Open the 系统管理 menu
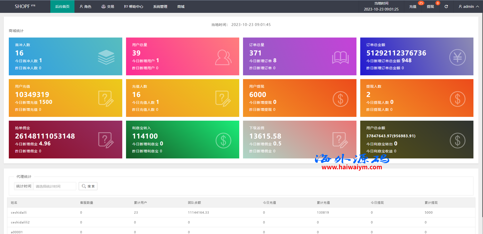This screenshot has width=483, height=234. pos(160,7)
